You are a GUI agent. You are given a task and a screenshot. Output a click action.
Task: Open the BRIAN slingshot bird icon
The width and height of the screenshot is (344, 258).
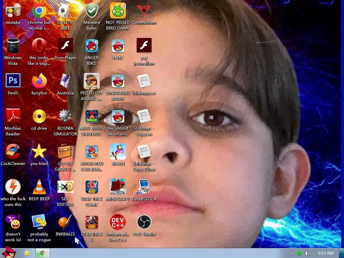[118, 152]
